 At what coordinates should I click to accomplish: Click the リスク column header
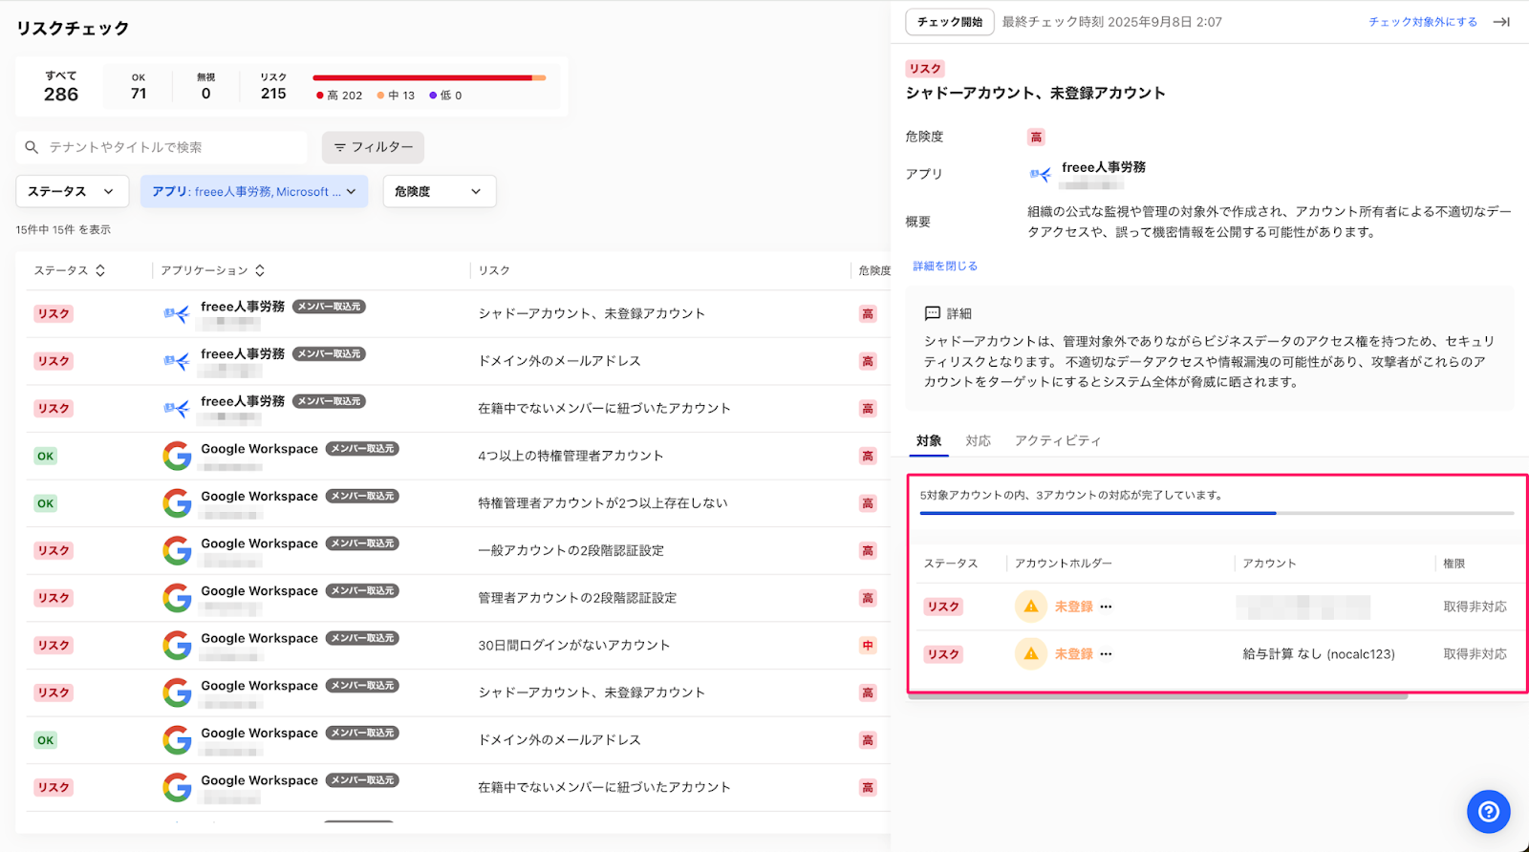[x=494, y=270]
